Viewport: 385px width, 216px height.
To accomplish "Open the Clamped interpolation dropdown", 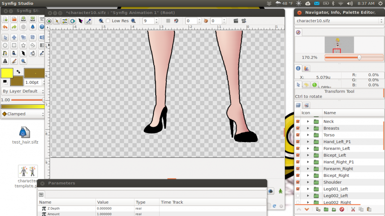I will tap(23, 114).
